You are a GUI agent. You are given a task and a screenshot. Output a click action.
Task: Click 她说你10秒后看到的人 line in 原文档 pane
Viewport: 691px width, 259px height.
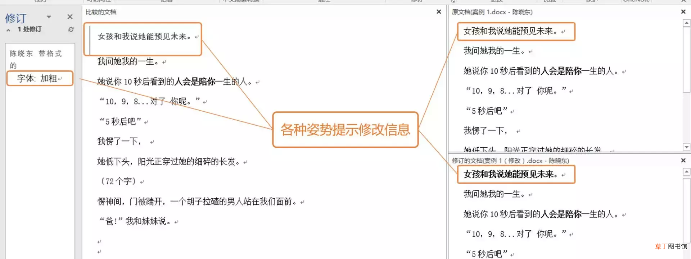point(541,71)
